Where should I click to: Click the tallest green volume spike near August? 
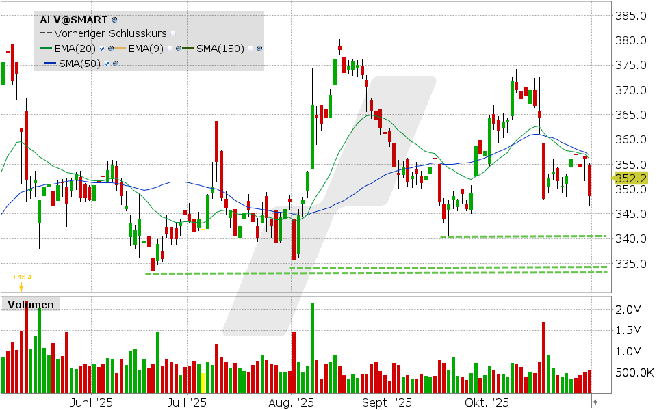[313, 342]
